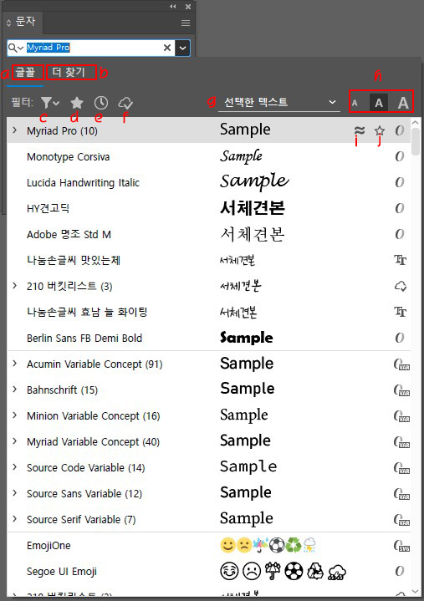Click variable font icon for Bahnschrift
424x601 pixels.
point(401,390)
